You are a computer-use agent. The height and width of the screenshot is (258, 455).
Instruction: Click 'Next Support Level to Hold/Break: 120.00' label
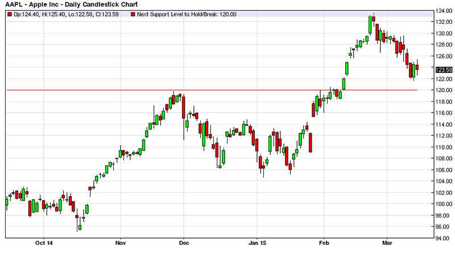(x=187, y=14)
